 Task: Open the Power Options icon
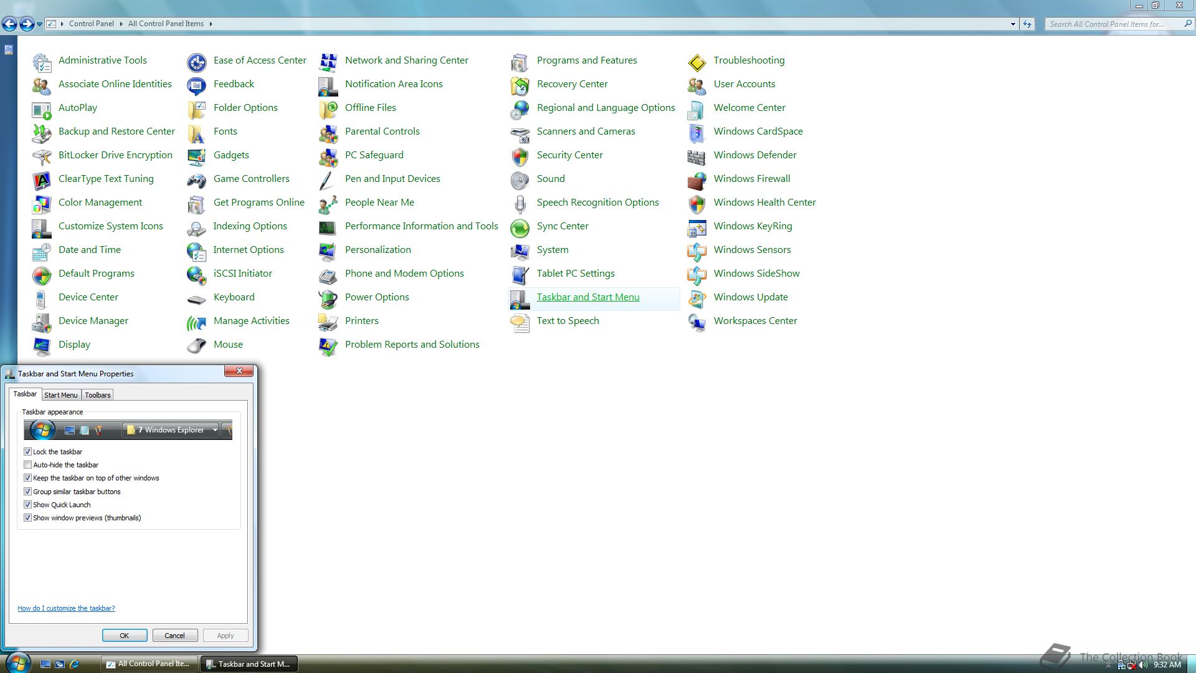coord(328,298)
